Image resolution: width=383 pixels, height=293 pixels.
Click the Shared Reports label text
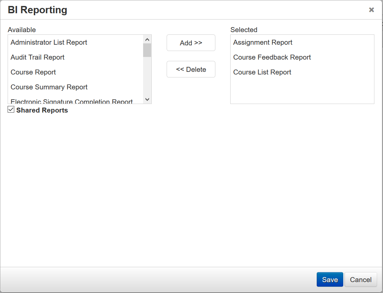[42, 110]
